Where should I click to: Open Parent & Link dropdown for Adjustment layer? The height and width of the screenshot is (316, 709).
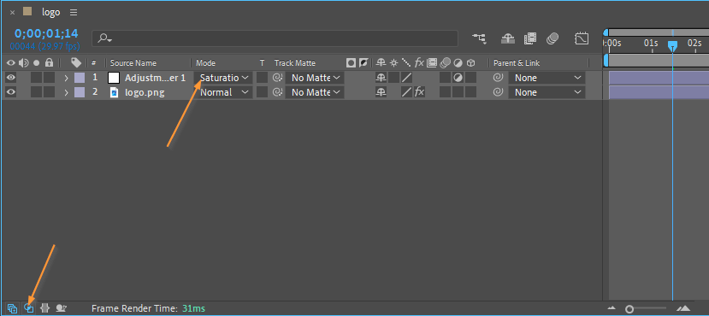(x=547, y=78)
